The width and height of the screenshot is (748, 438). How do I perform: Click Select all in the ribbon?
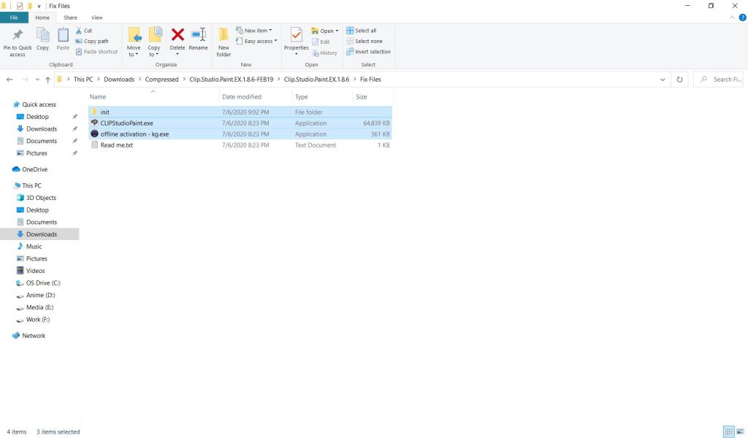coord(361,31)
